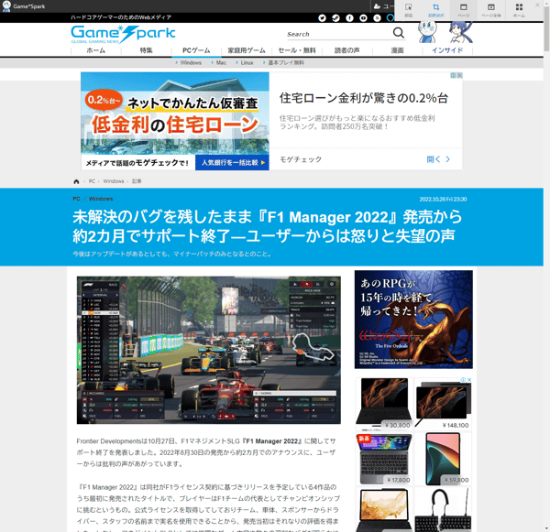Open the インサイド navigation tab
Image resolution: width=550 pixels, height=532 pixels.
click(447, 50)
